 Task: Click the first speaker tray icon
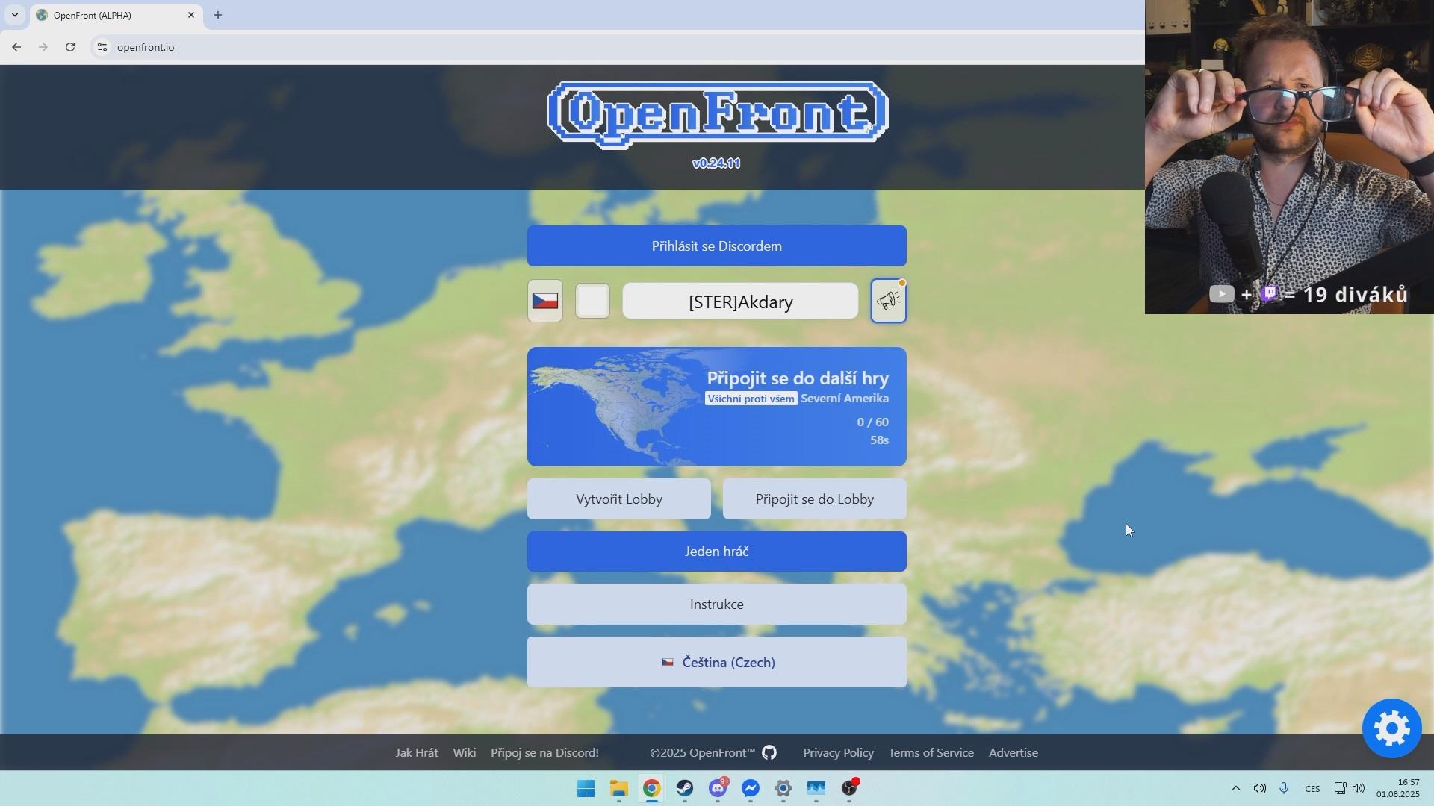point(1259,788)
